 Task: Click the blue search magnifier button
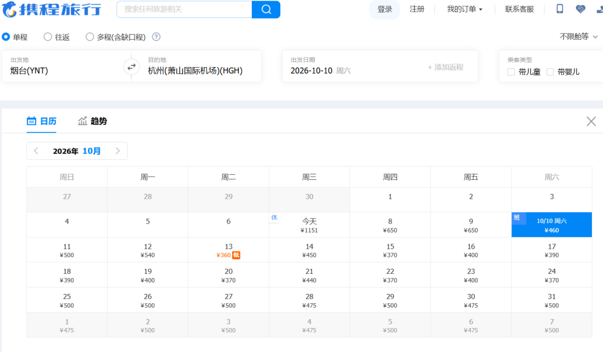266,9
